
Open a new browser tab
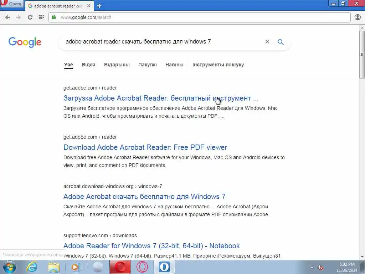point(99,6)
